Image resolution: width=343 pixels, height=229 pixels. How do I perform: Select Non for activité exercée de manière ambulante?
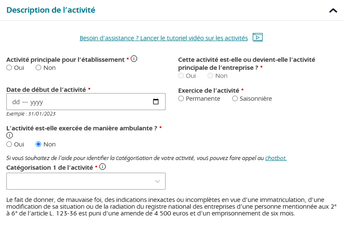pos(39,144)
